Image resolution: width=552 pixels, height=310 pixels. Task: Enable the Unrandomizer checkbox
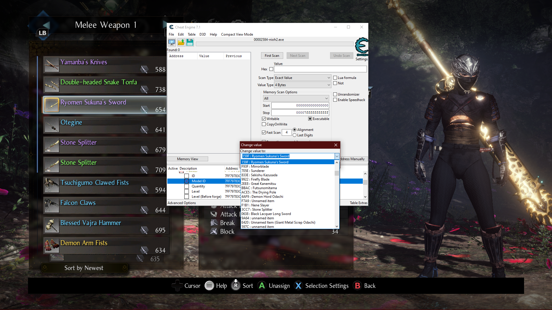[335, 94]
